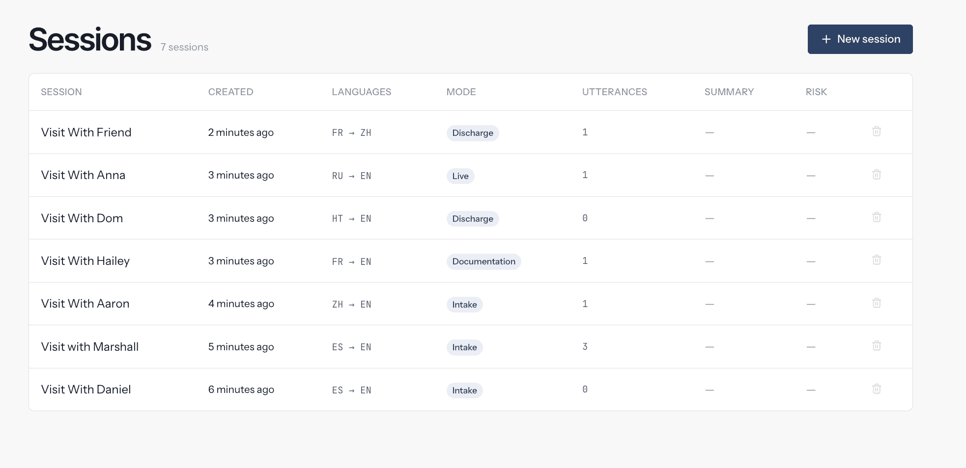Image resolution: width=966 pixels, height=468 pixels.
Task: Click the RISK column header
Action: [x=816, y=92]
